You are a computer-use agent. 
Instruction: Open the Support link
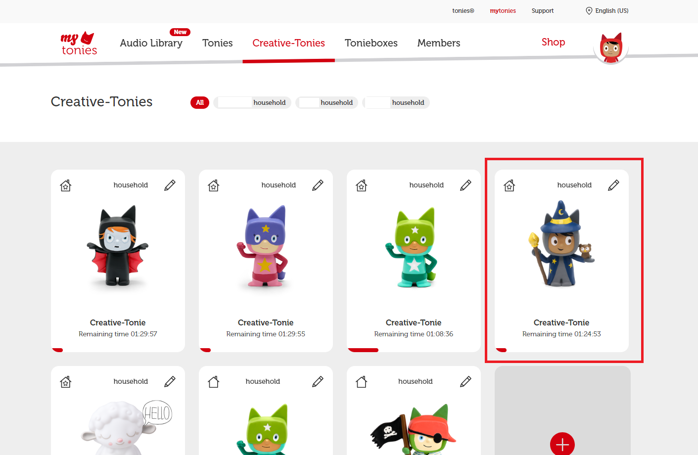pyautogui.click(x=543, y=11)
